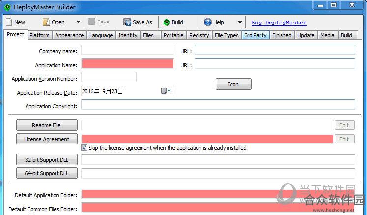Switch to the Appearance tab

[x=69, y=35]
